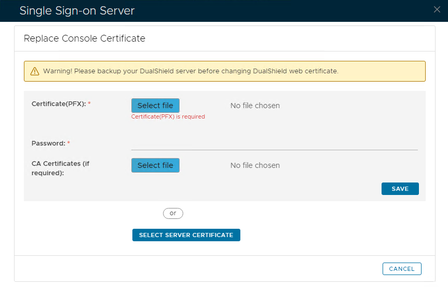448x287 pixels.
Task: Click the red asterisk next to Certificate(PFX)
Action: coord(89,103)
